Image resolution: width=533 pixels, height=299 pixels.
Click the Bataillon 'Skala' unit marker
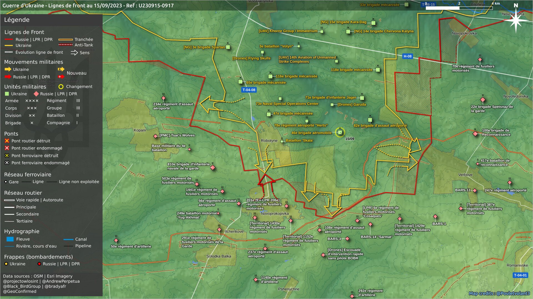(x=282, y=141)
